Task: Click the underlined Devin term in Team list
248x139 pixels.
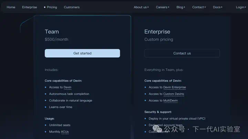Action: coord(68,87)
